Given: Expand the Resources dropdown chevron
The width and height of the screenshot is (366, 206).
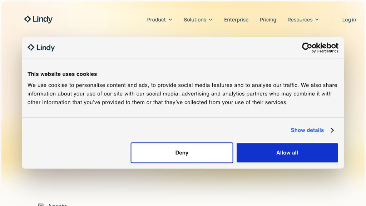Looking at the screenshot, I should click(317, 20).
